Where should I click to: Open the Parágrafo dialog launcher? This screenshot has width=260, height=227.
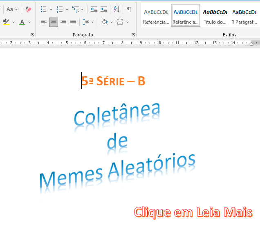coord(134,35)
